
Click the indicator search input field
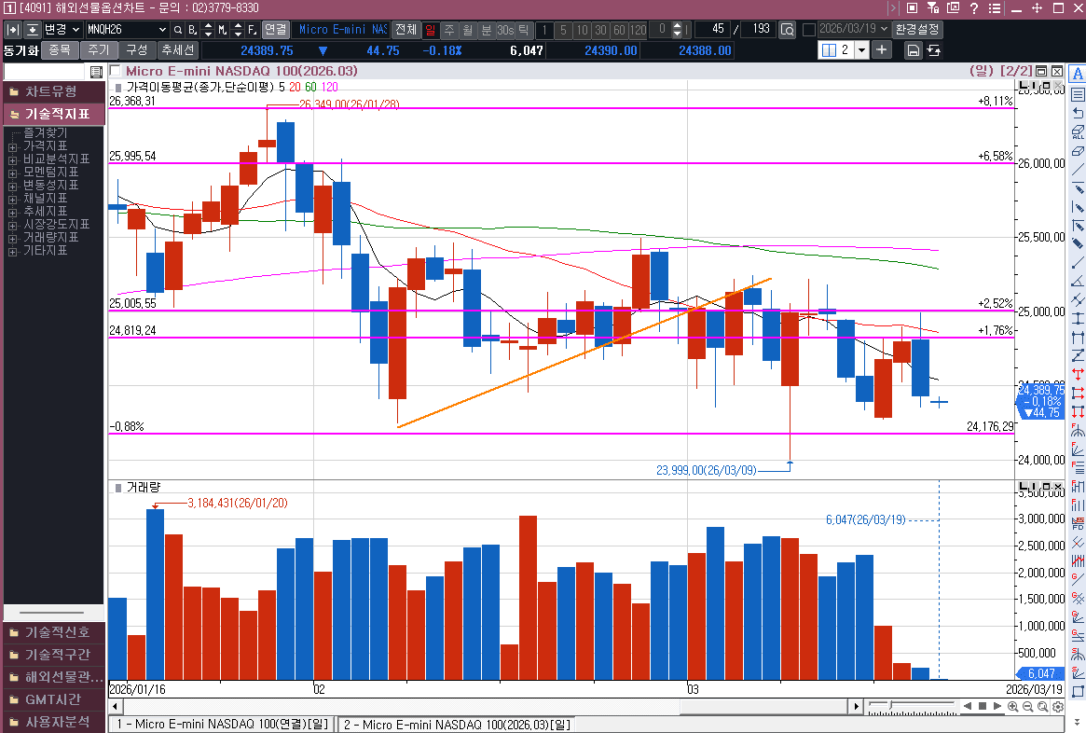point(46,72)
